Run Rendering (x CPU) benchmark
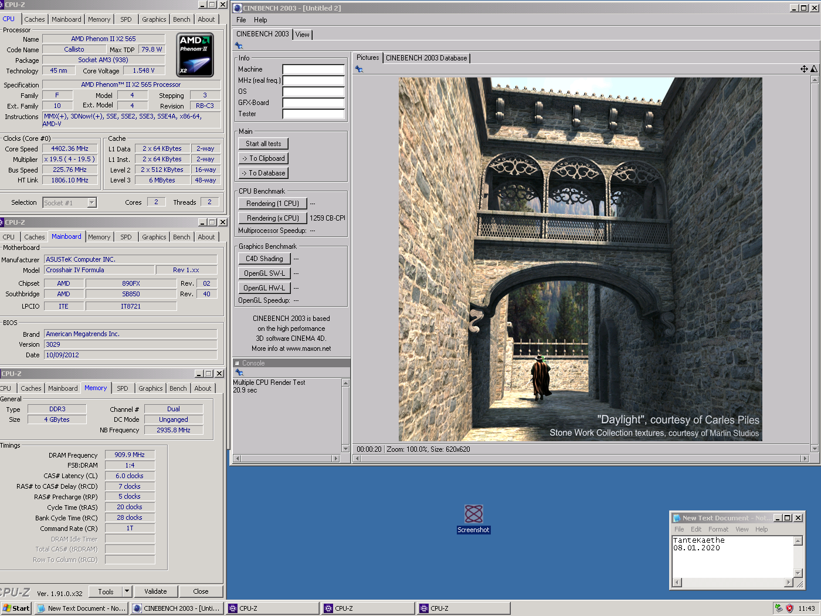Viewport: 821px width, 616px height. [x=273, y=218]
